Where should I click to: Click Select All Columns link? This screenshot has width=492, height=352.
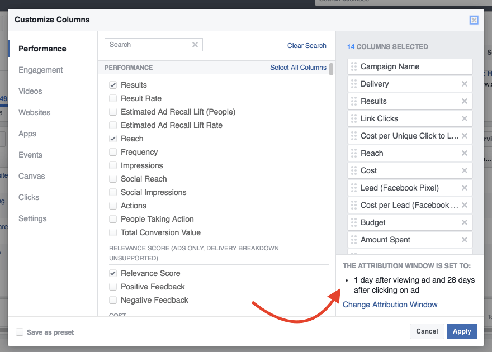pos(298,68)
